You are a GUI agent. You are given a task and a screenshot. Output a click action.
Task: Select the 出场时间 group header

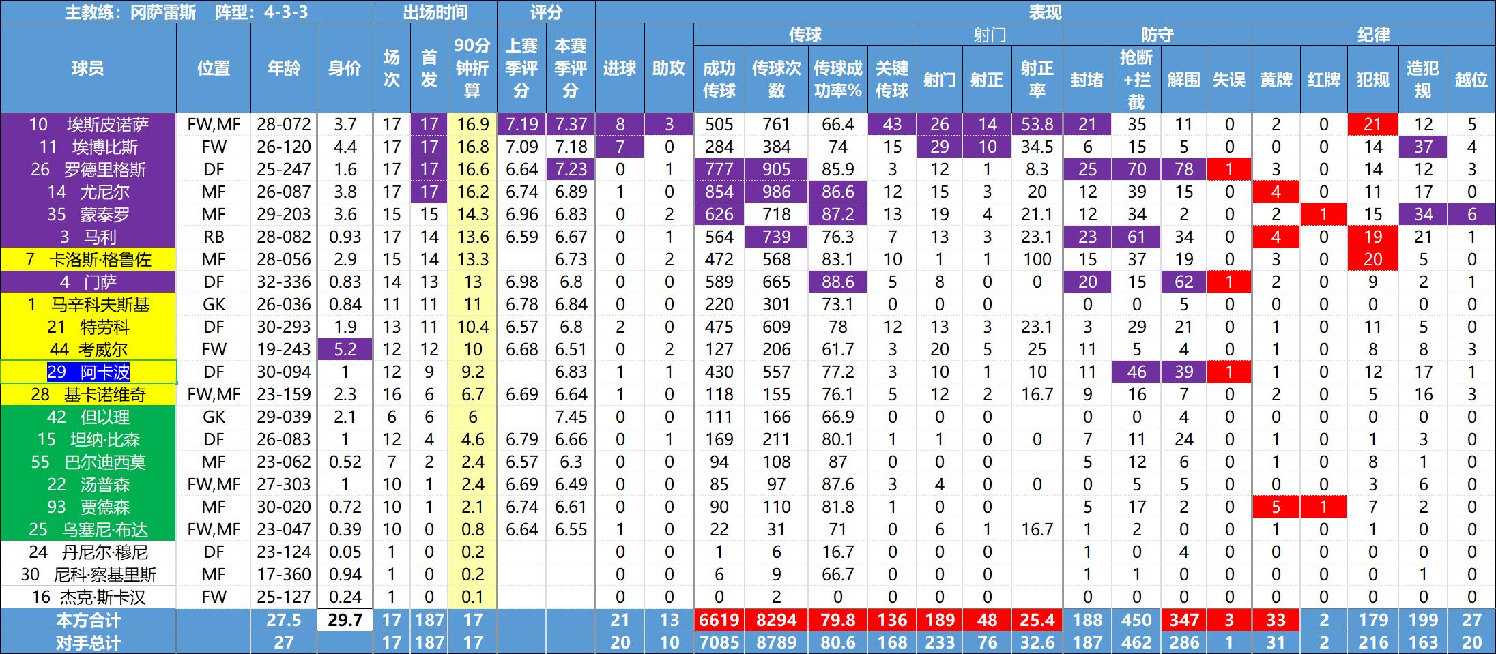(435, 12)
